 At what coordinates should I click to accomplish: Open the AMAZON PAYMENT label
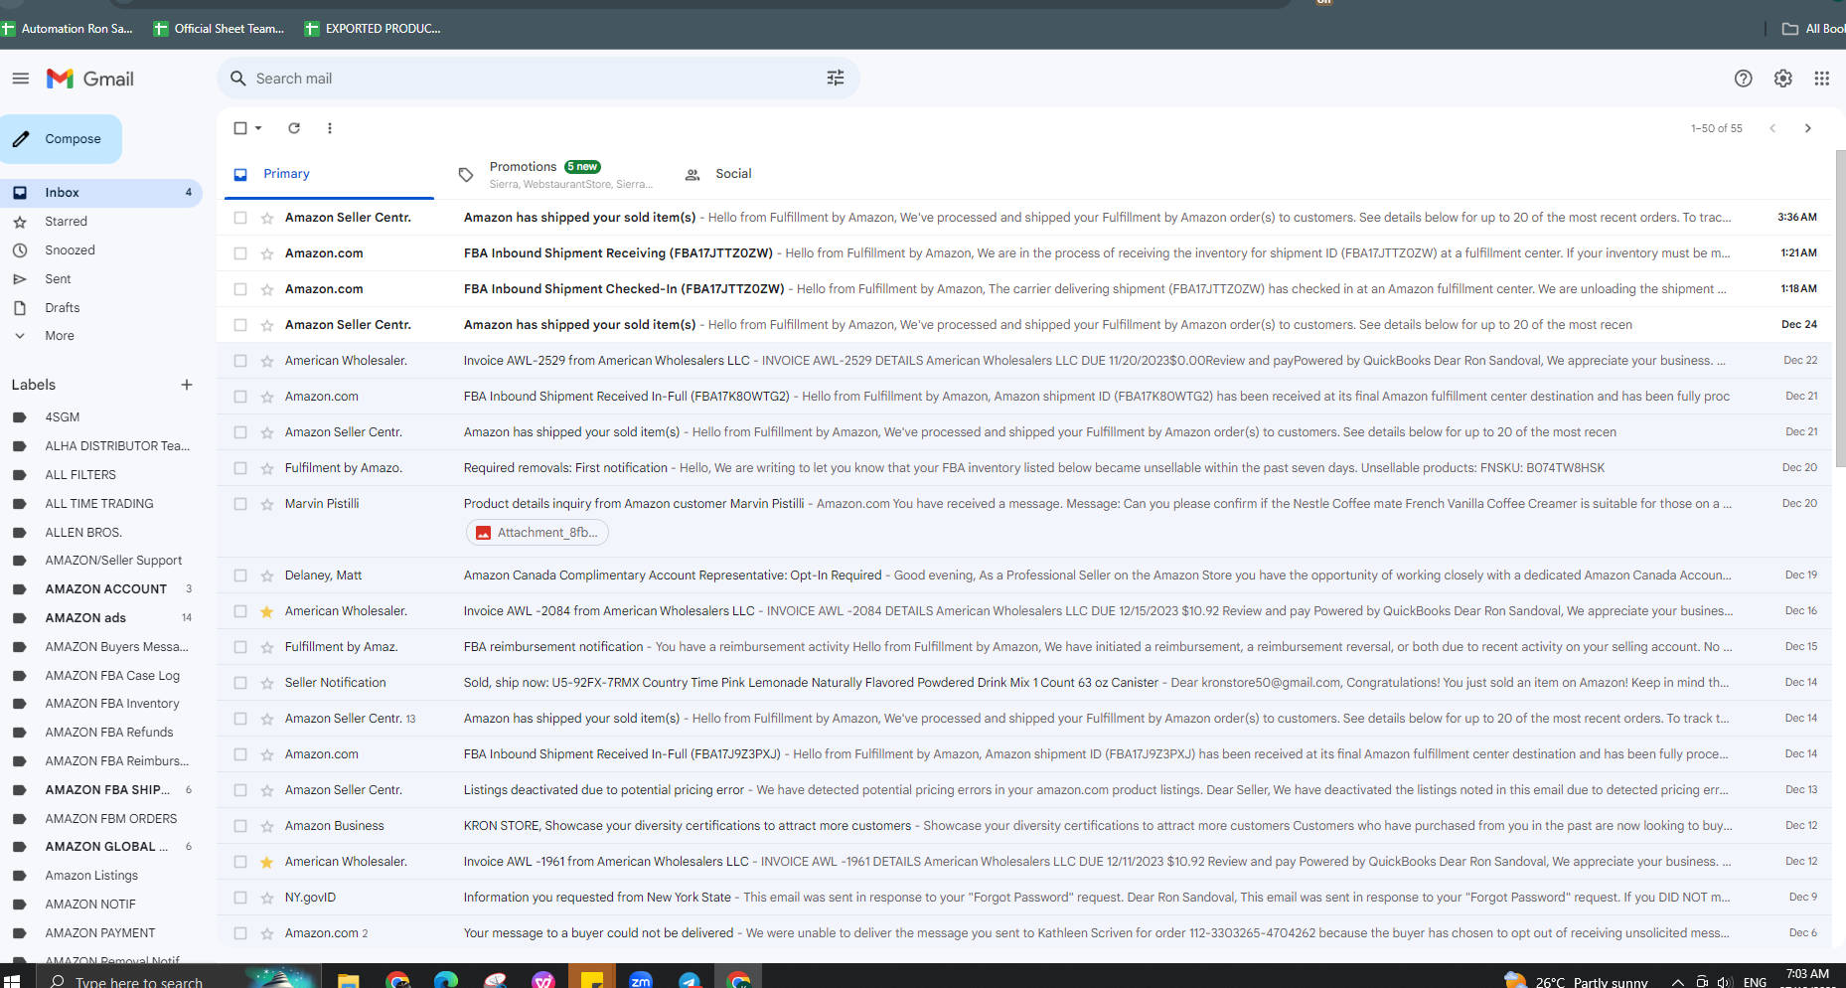[101, 933]
